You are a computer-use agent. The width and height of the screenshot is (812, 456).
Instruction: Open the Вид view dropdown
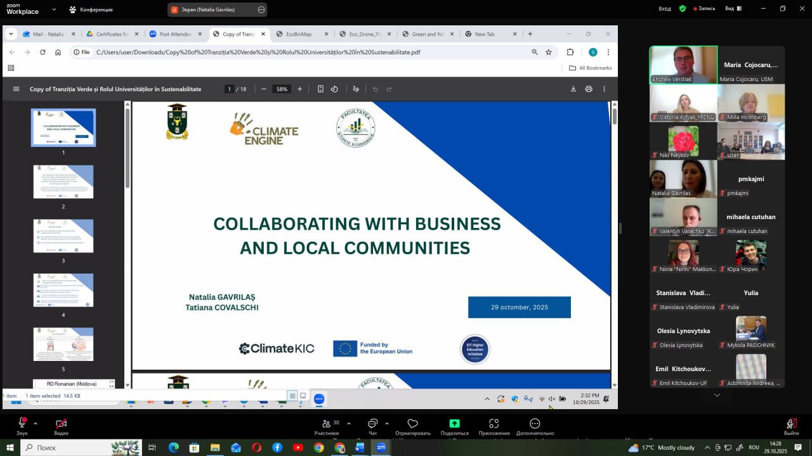click(x=733, y=9)
